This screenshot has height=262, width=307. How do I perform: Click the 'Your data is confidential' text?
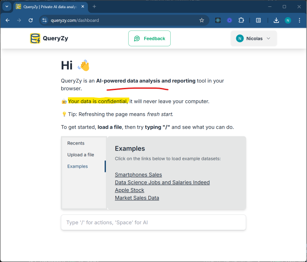click(98, 101)
